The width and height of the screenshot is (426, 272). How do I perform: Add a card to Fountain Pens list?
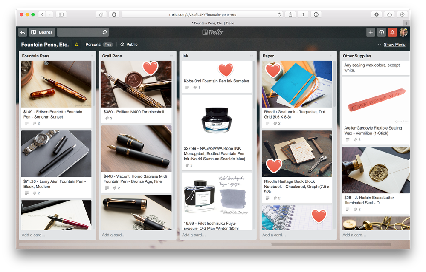(33, 235)
